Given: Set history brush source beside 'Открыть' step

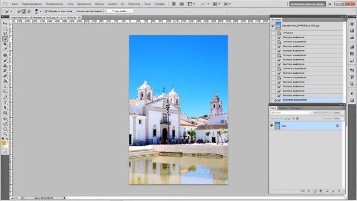Looking at the screenshot, I should pyautogui.click(x=273, y=33).
